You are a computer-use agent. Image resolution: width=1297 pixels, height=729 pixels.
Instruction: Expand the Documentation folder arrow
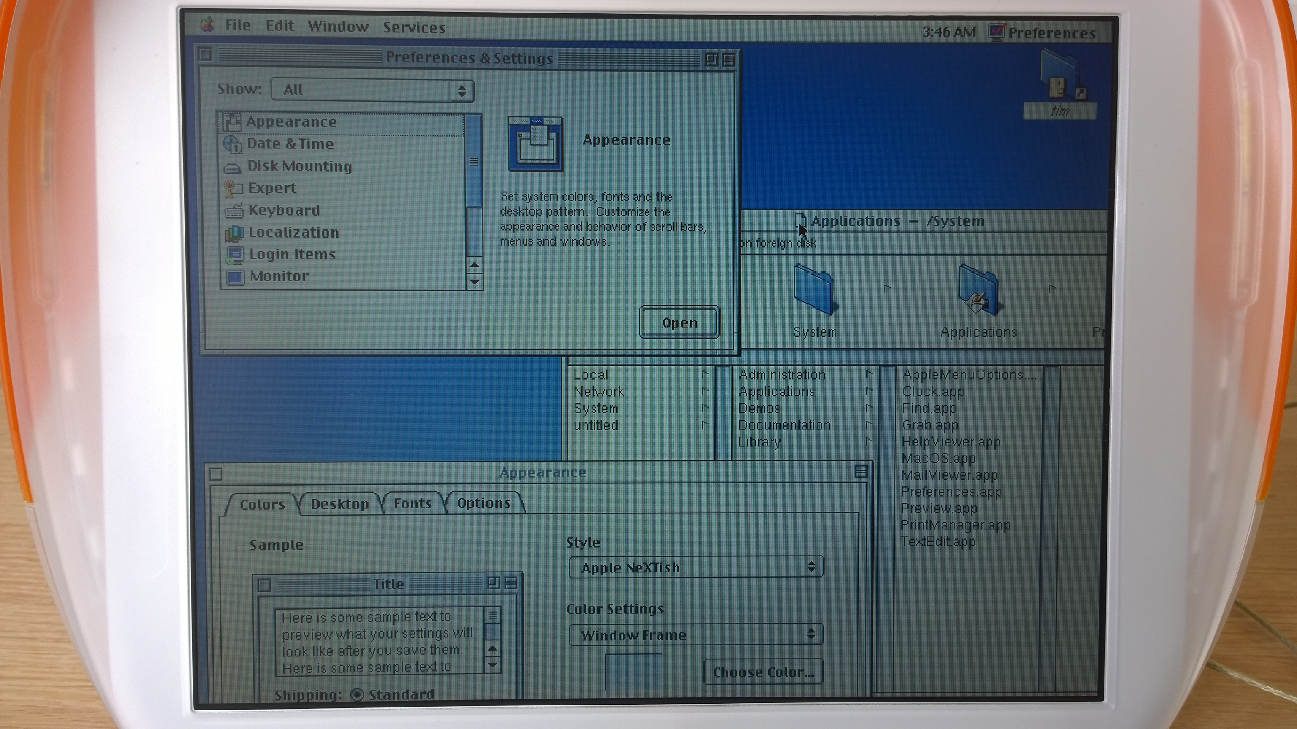pyautogui.click(x=868, y=425)
